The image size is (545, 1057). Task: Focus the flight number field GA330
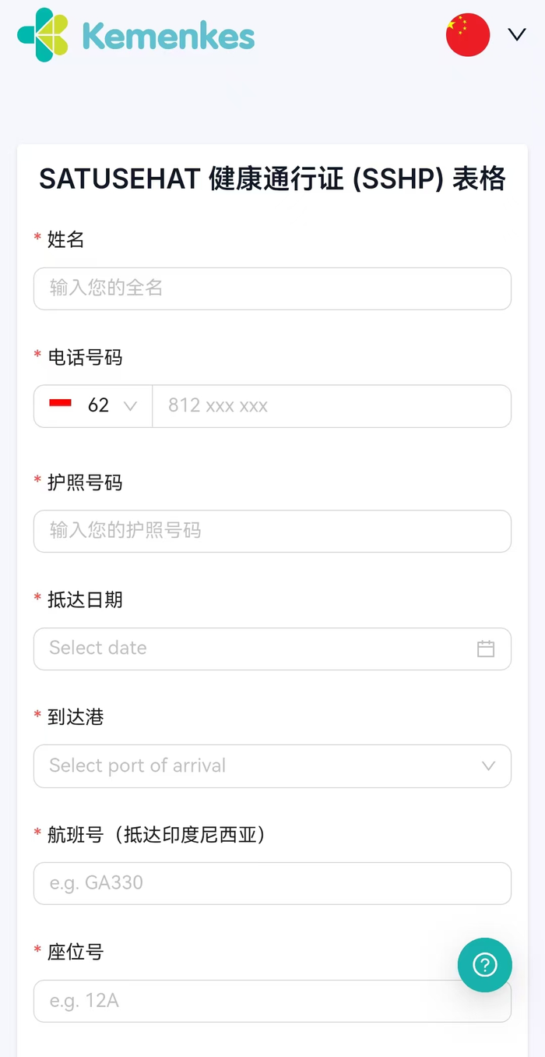pyautogui.click(x=272, y=883)
